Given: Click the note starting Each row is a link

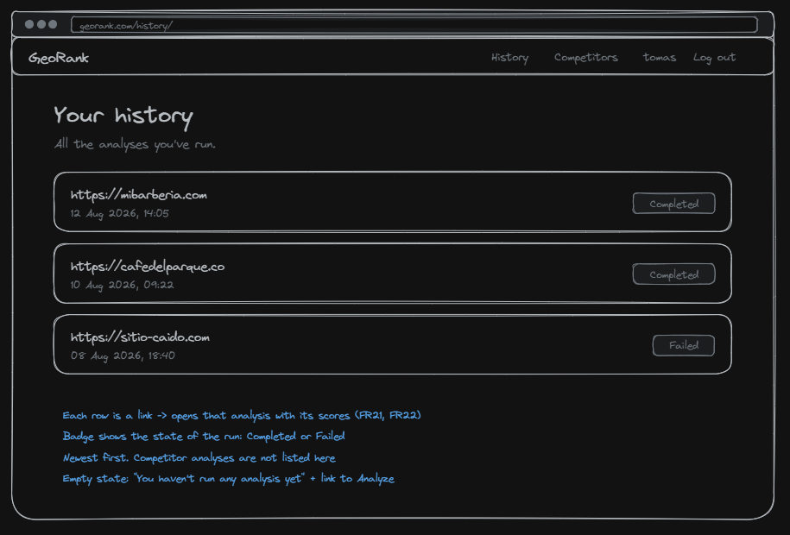Looking at the screenshot, I should coord(242,416).
